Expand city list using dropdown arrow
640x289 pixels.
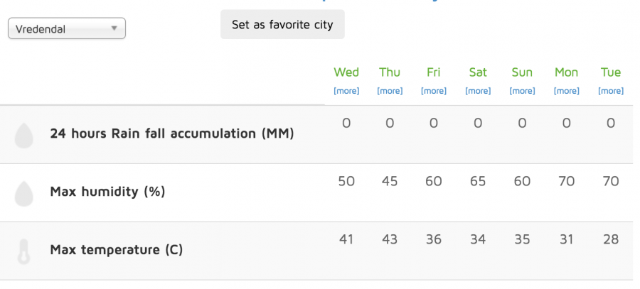(x=114, y=28)
